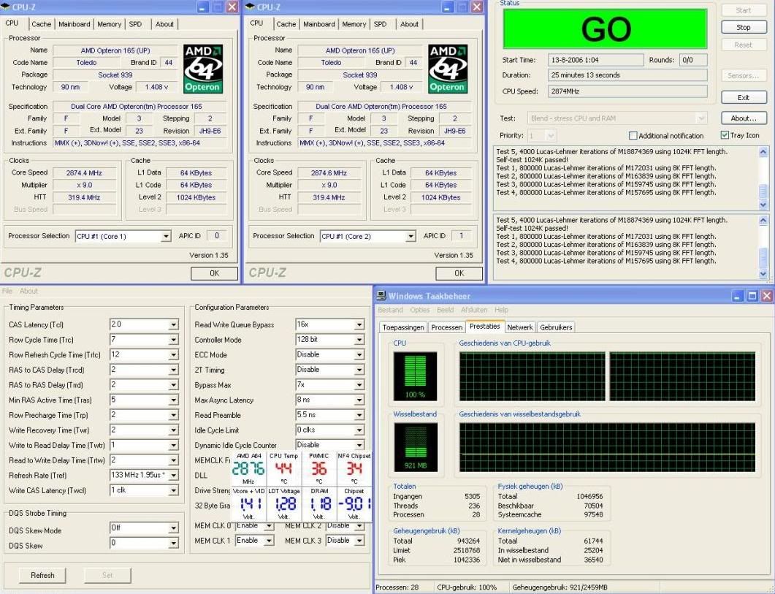Click Refresh button in memory tweaker
The height and width of the screenshot is (594, 775).
(42, 575)
